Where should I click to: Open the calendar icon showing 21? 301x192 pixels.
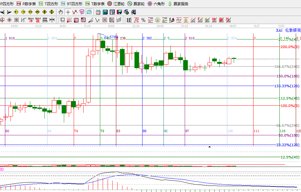point(98,12)
